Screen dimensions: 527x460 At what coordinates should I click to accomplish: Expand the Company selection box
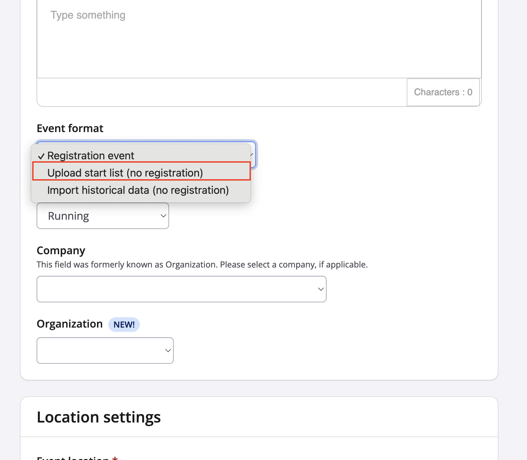[181, 289]
